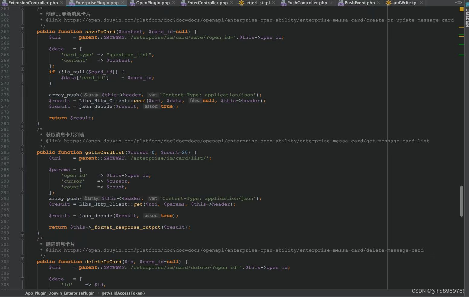Click the template icon on addWrite.tpl tab
Screen dimensions: 469x297
pyautogui.click(x=389, y=3)
